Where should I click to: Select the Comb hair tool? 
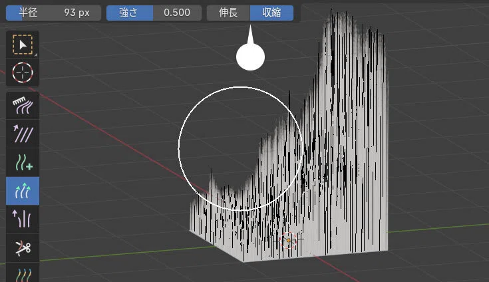point(23,106)
